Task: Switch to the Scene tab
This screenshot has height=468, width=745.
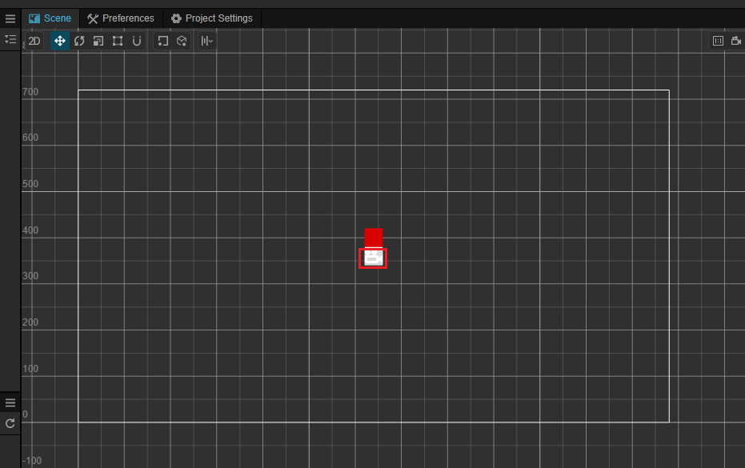Action: click(50, 18)
